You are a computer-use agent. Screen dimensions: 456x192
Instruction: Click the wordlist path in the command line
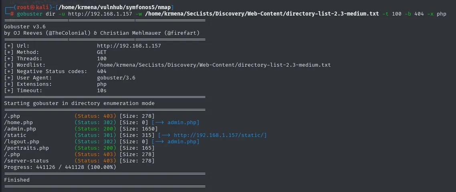[262, 14]
